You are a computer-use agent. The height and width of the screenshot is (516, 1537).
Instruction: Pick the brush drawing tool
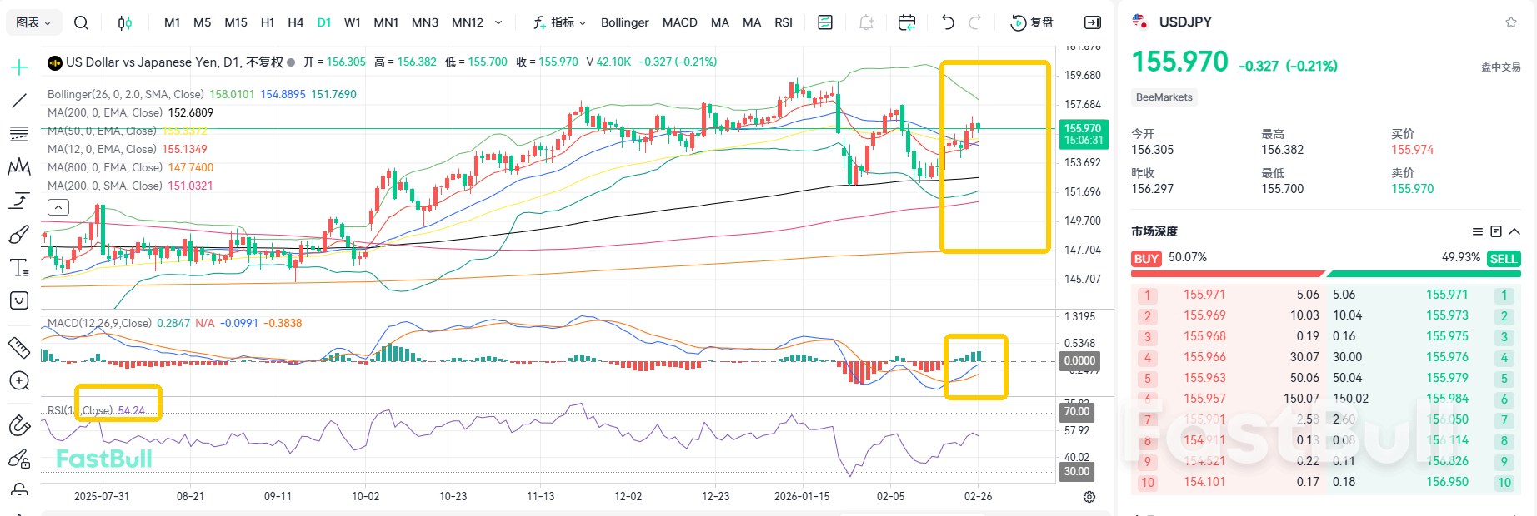point(18,236)
